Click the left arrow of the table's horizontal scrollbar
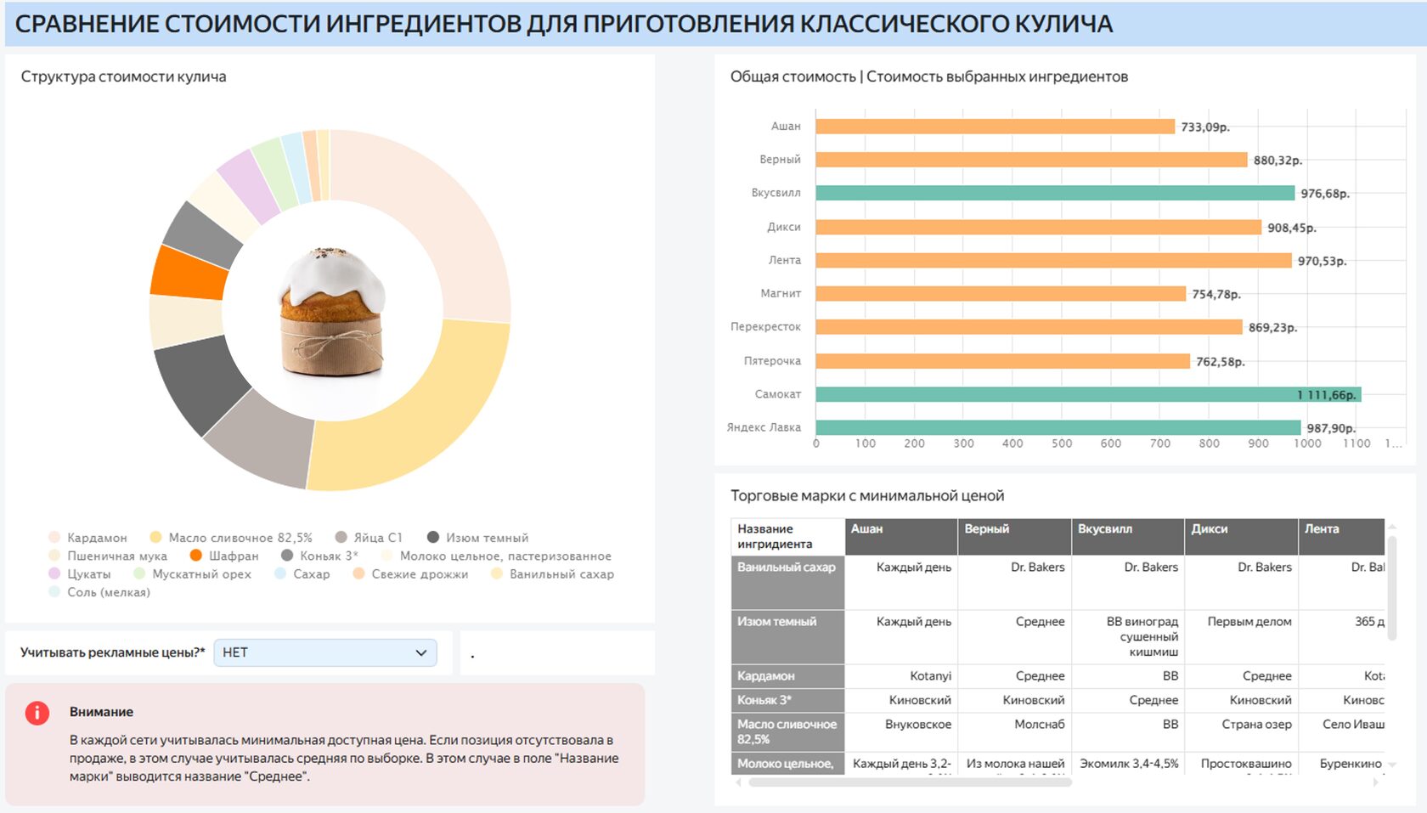Viewport: 1427px width, 813px height. click(738, 782)
